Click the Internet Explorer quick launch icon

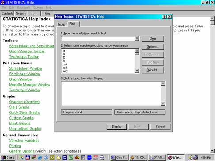pos(40,157)
